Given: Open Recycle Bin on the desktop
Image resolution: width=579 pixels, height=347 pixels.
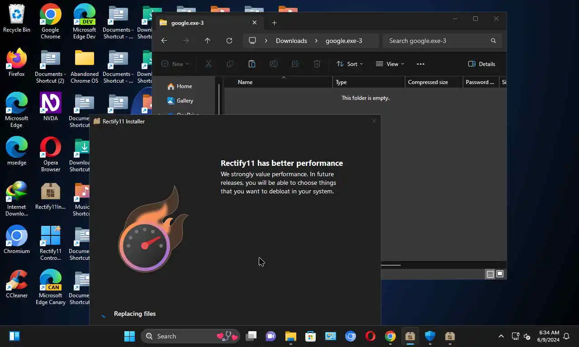Looking at the screenshot, I should coord(17,19).
